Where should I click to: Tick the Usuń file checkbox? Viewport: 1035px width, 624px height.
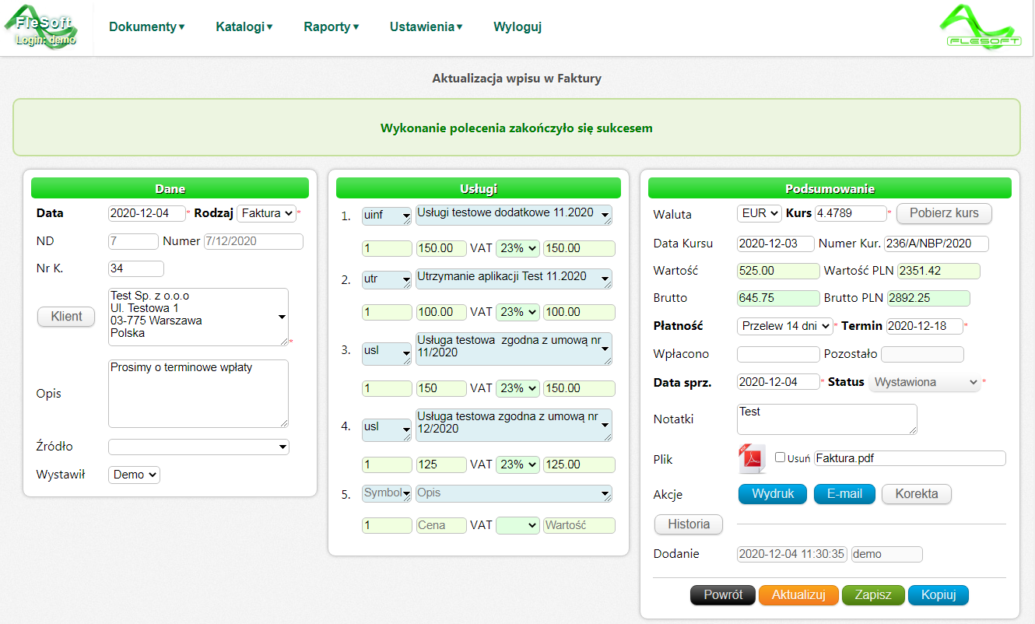point(780,457)
